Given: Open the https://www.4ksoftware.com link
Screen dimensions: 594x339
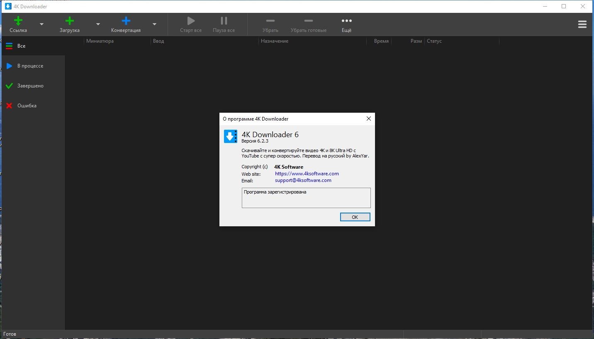Looking at the screenshot, I should (x=307, y=174).
